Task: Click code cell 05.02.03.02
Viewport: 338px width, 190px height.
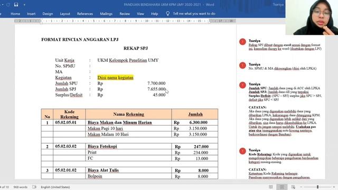Action: point(69,146)
